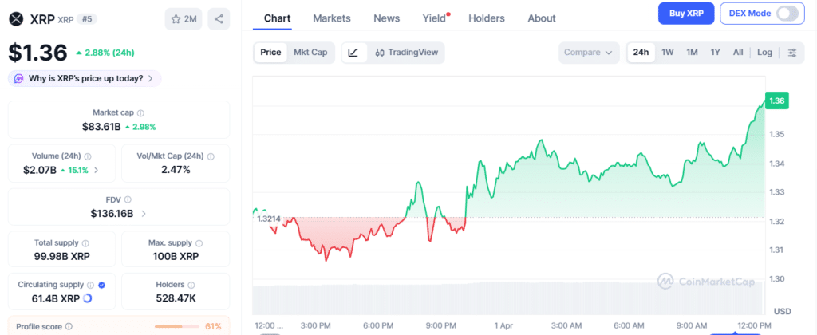Select Mkt Cap chart view
The image size is (817, 335).
310,53
